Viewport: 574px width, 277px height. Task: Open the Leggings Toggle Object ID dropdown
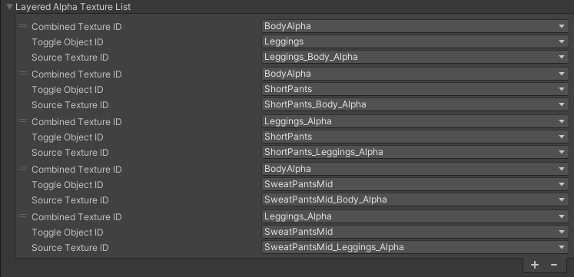415,41
